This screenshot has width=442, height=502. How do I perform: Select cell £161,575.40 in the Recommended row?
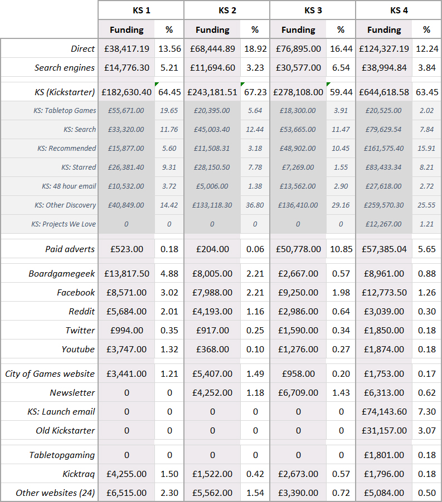(383, 148)
